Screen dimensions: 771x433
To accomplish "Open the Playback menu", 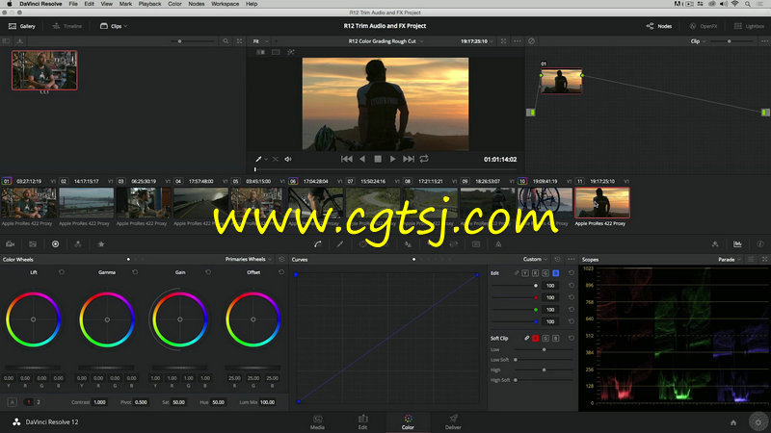I will (149, 4).
